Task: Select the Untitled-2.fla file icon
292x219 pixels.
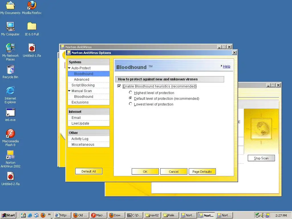Action: click(11, 179)
